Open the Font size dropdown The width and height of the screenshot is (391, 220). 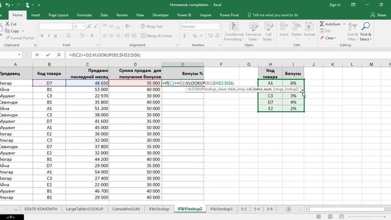pyautogui.click(x=83, y=26)
